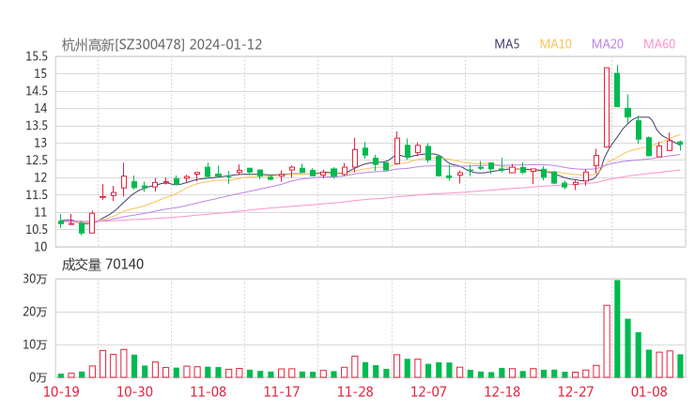Click the 11-17 date axis label
Viewport: 695px width, 413px height.
tap(282, 391)
